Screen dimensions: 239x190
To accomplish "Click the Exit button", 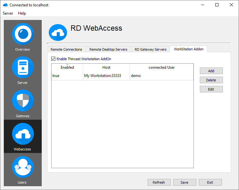I will 210,182.
